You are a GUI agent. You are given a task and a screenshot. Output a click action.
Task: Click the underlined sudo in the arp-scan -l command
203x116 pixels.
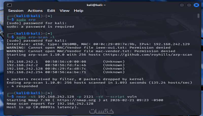point(21,37)
